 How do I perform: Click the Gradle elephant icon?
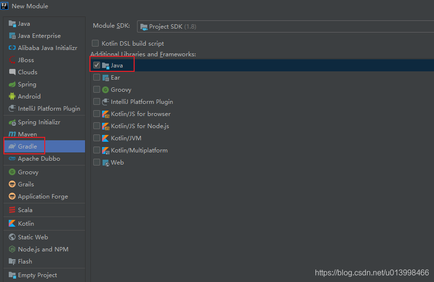coord(12,146)
